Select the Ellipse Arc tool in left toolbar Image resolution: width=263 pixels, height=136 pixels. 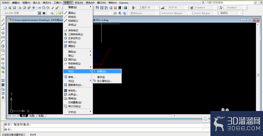coord(3,63)
